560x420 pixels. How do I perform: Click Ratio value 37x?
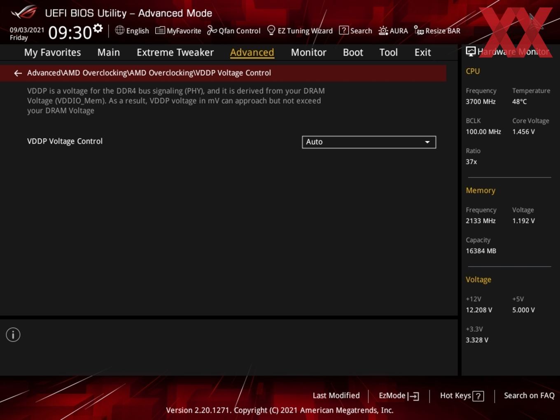click(471, 162)
